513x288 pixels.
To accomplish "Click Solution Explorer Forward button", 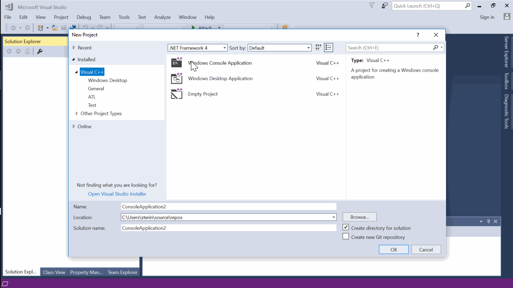I will point(18,51).
